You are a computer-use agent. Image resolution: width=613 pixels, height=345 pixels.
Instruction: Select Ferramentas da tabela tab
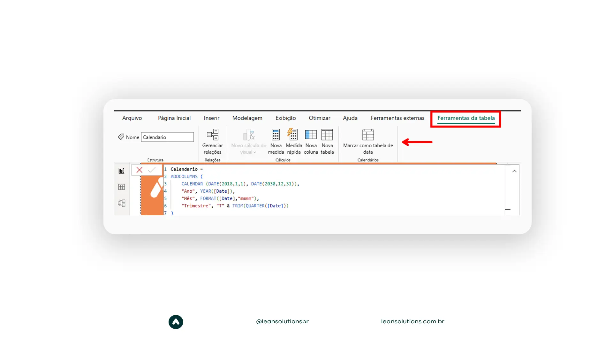click(466, 118)
